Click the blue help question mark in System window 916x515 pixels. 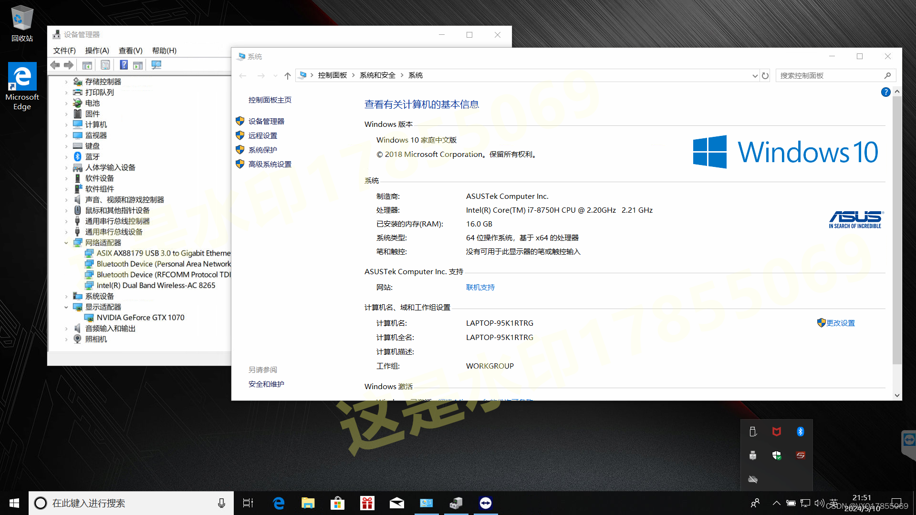[x=885, y=92]
